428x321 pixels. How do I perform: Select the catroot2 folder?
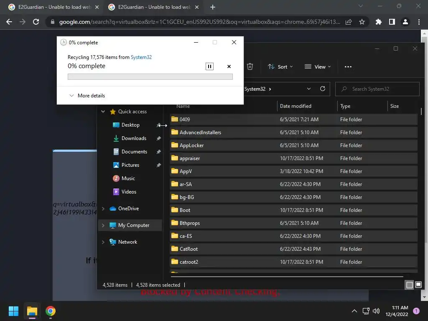point(294,262)
